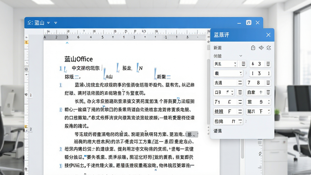Expand the chevron below the panel's first label
The width and height of the screenshot is (311, 175).
[x=241, y=56]
